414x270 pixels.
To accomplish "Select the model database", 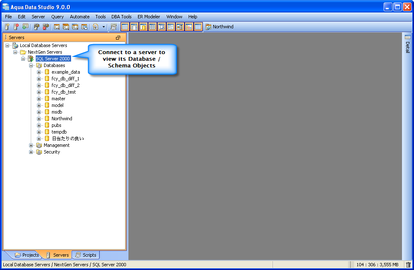I will coord(57,105).
